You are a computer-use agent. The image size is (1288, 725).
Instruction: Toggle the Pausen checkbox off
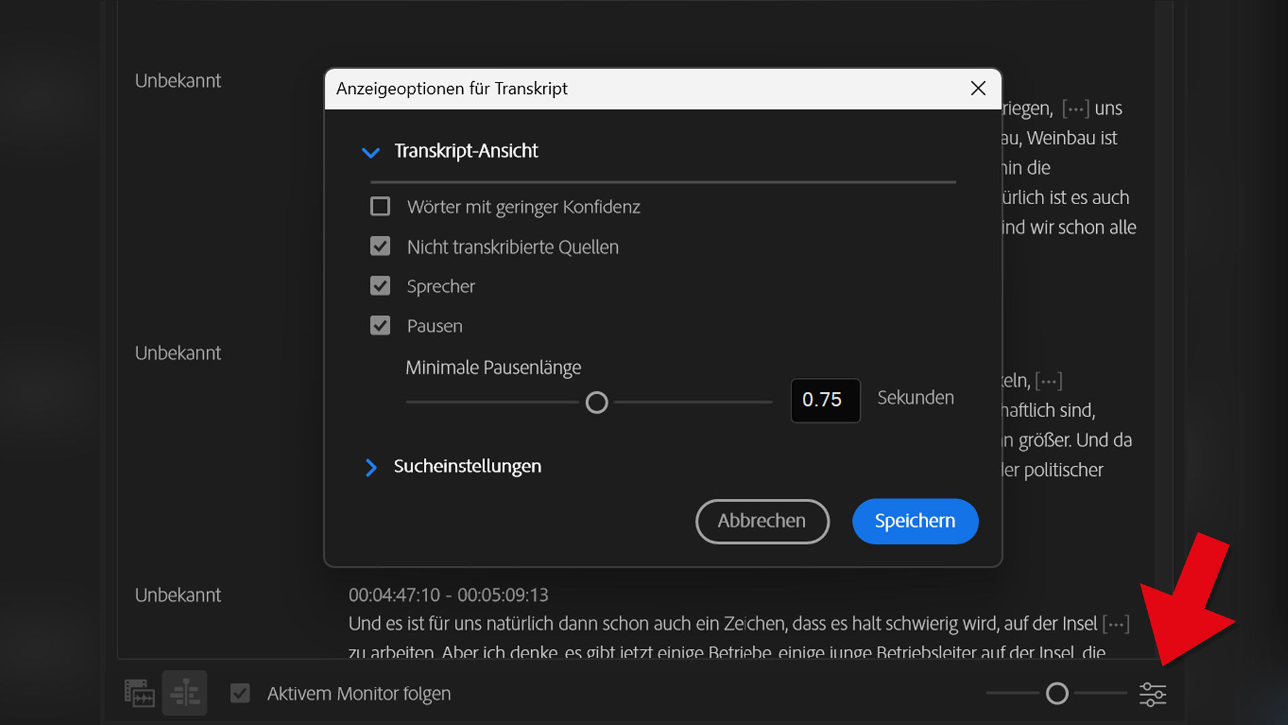pyautogui.click(x=380, y=326)
